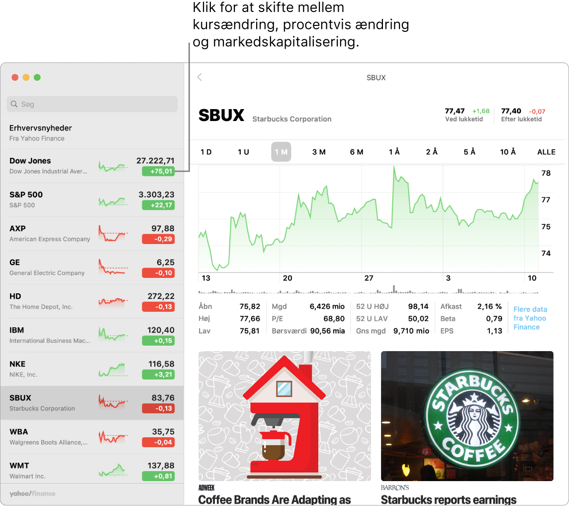569x506 pixels.
Task: Toggle SBUX -0,13 change badge
Action: tap(158, 408)
